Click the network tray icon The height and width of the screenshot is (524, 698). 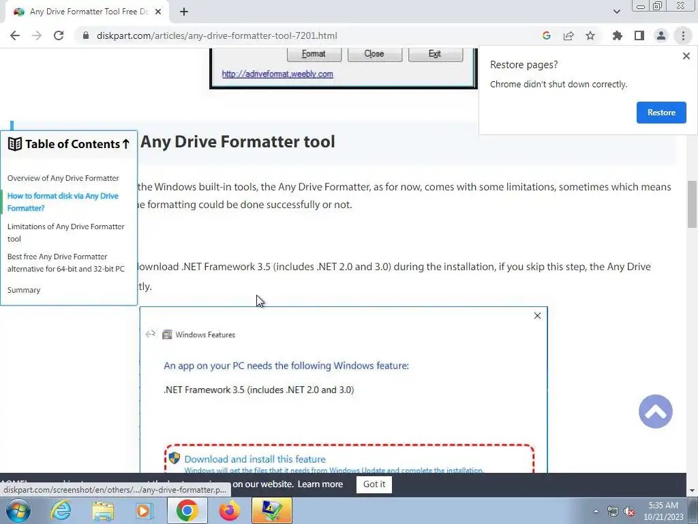point(613,511)
